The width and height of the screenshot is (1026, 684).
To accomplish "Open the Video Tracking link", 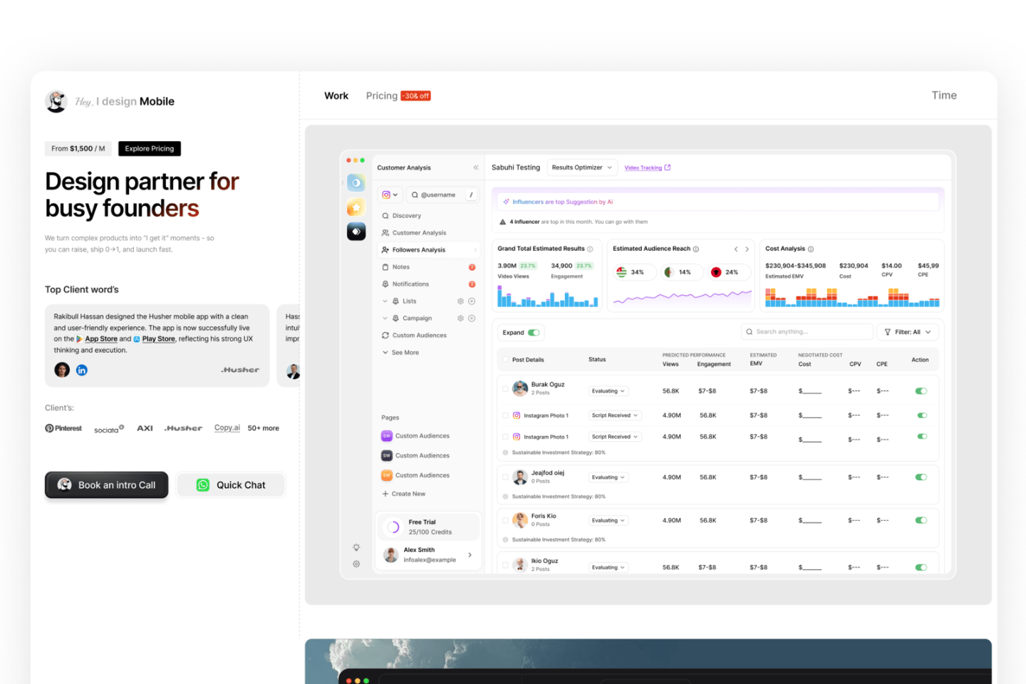I will (x=648, y=167).
